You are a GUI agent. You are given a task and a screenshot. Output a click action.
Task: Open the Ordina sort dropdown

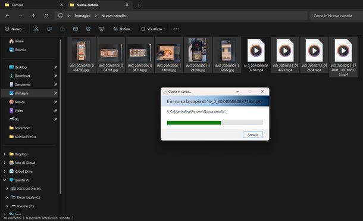coord(123,29)
